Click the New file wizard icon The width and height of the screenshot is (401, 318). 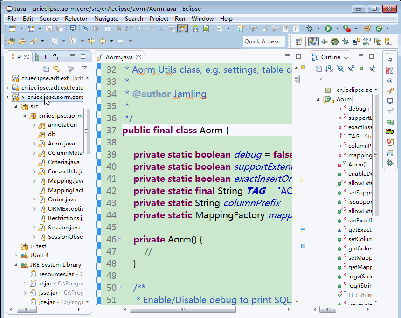pos(12,28)
